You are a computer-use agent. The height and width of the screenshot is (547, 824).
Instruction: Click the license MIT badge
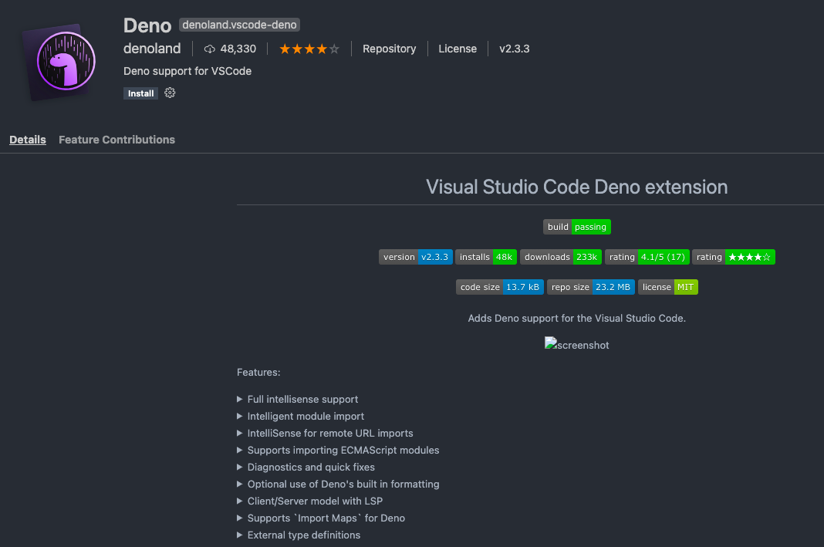click(x=668, y=287)
